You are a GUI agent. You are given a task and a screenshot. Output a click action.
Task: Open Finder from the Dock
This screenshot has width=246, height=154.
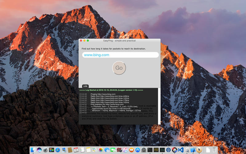(x=33, y=150)
